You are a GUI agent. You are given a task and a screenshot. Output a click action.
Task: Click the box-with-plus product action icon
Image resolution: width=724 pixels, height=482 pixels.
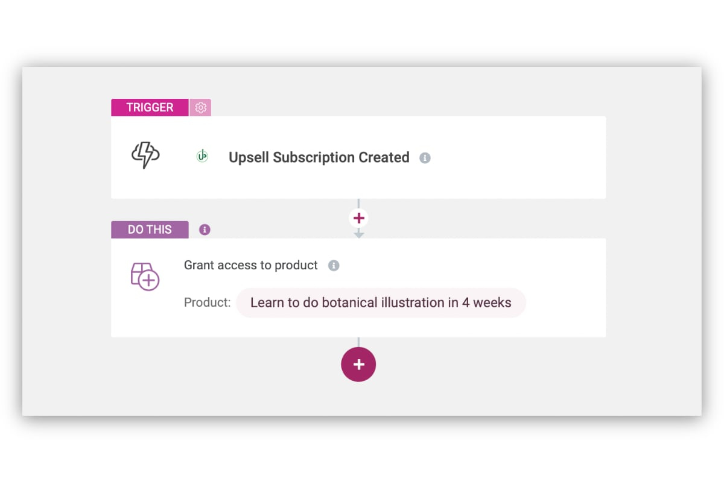tap(145, 277)
